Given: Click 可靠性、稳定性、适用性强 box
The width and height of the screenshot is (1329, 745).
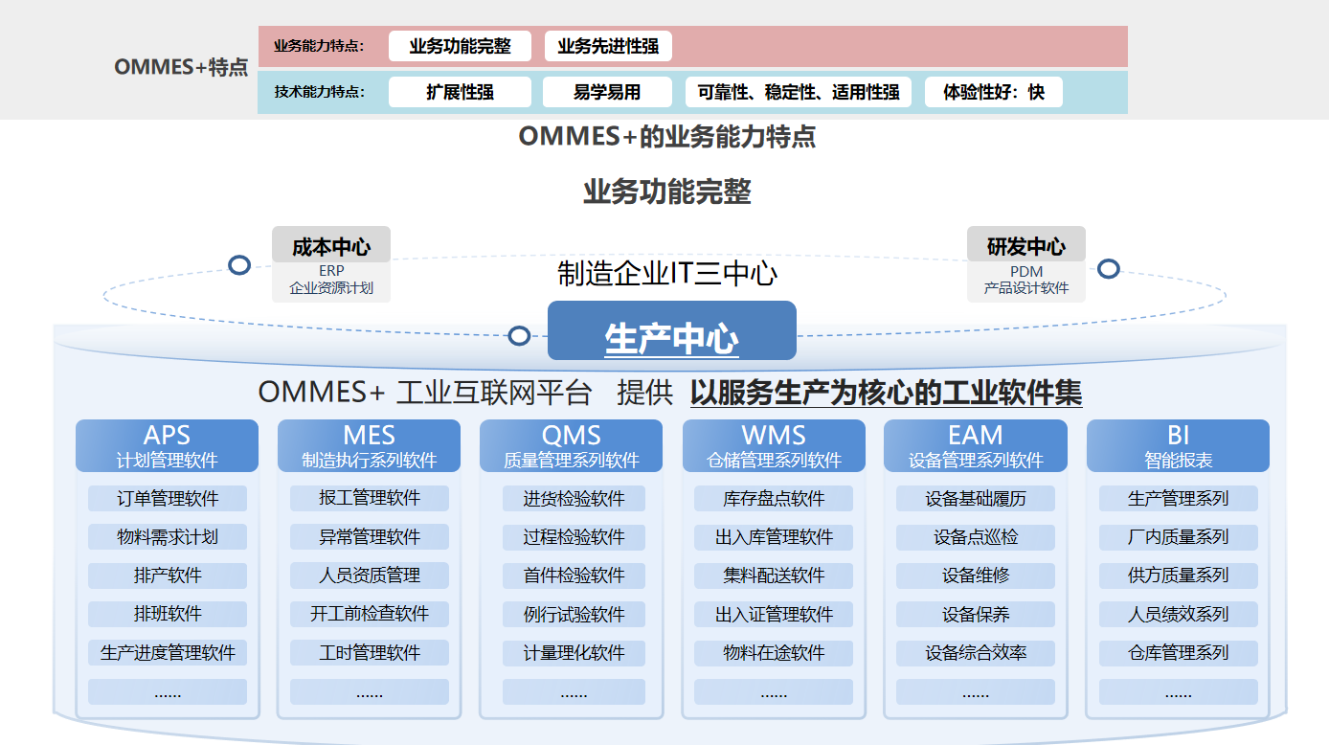Looking at the screenshot, I should 799,92.
